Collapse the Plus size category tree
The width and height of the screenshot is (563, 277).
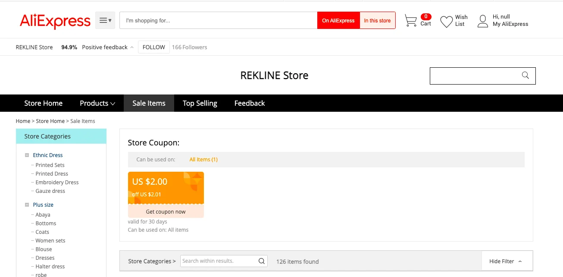click(x=27, y=205)
